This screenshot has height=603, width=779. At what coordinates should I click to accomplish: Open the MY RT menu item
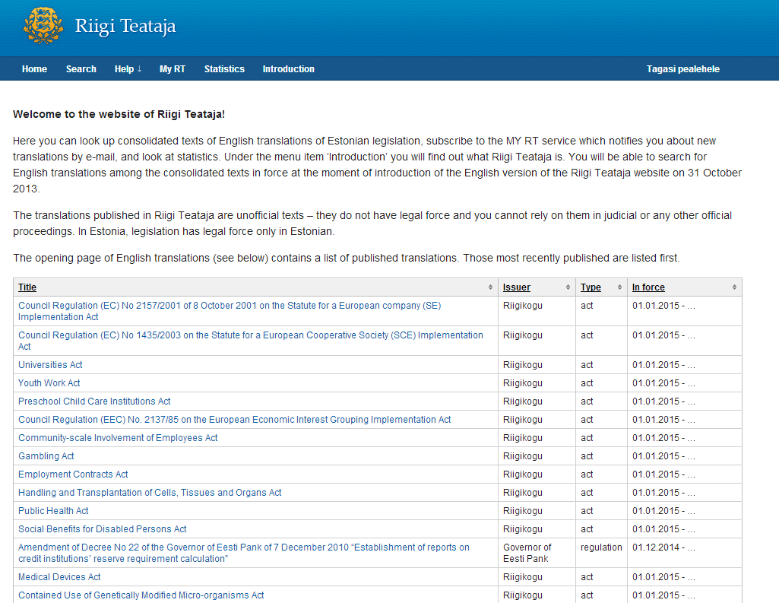click(172, 69)
